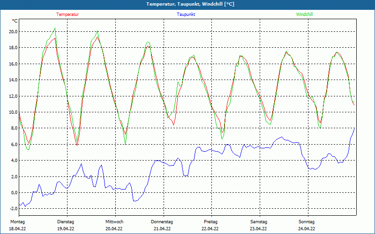Viewport: 375px width, 234px height.
Task: Click the 'Dienstag' day label
Action: [66, 222]
